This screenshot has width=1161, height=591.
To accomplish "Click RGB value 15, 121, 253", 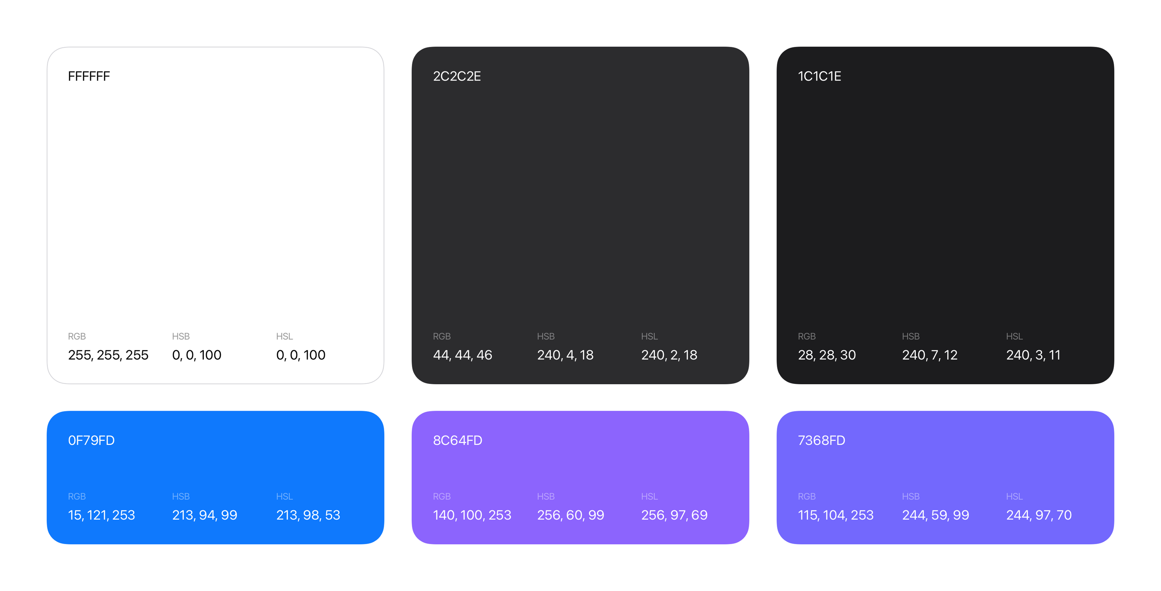I will [102, 515].
